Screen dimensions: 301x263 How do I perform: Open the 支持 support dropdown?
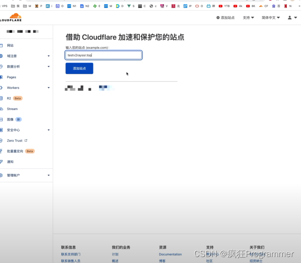pos(248,17)
